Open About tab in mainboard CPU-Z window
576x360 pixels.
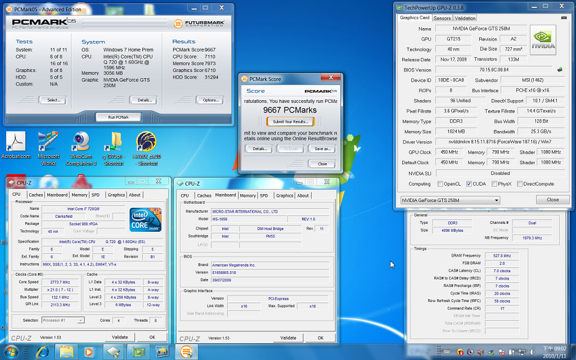(303, 196)
